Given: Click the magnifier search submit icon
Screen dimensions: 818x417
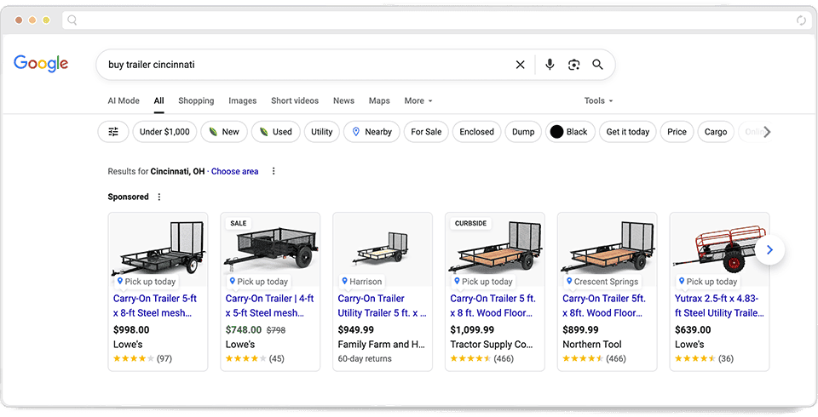Looking at the screenshot, I should coord(598,65).
